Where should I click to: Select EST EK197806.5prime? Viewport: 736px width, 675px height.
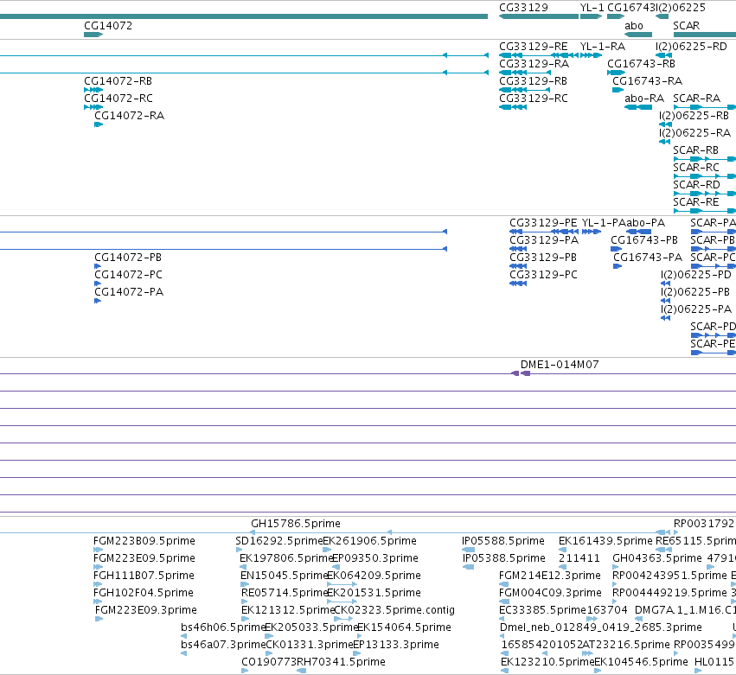click(x=243, y=567)
